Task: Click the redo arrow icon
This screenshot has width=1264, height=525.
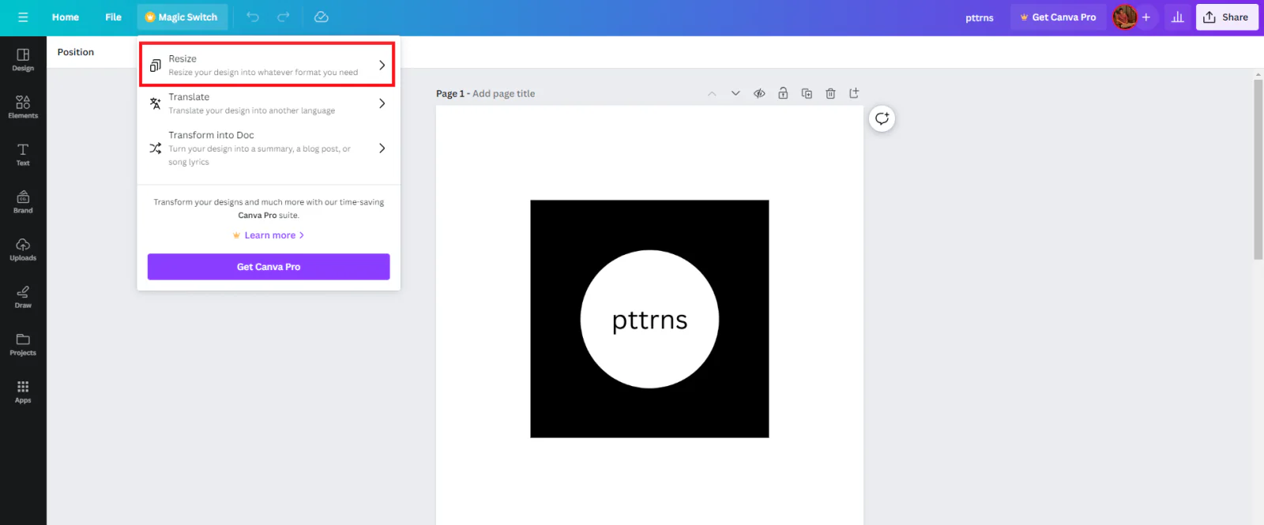Action: pos(284,17)
